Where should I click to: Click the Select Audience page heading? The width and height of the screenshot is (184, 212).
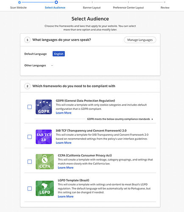(90, 19)
